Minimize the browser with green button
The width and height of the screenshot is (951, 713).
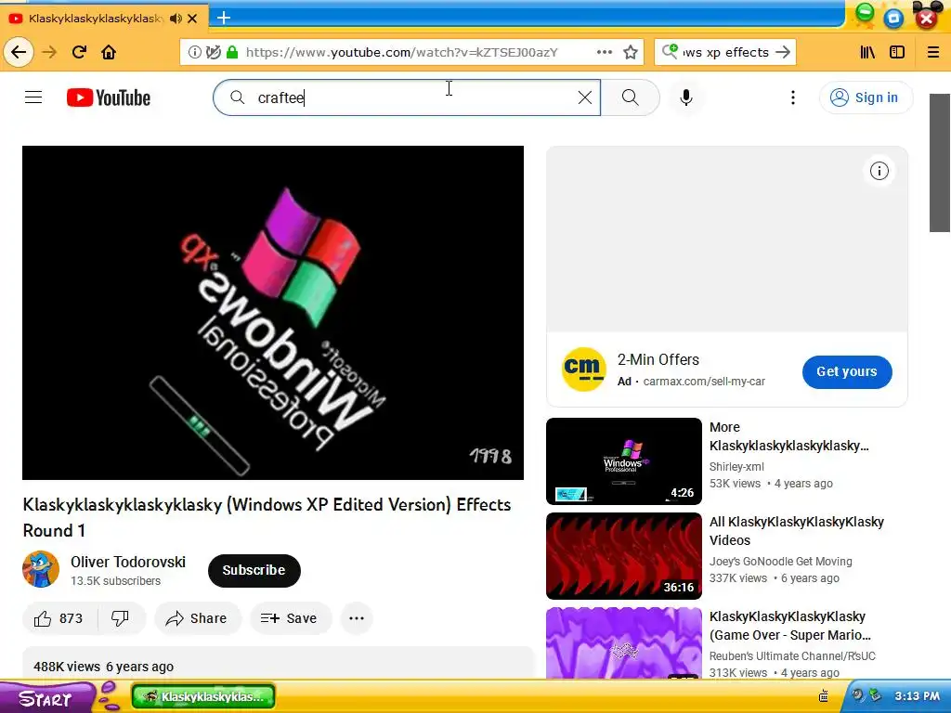[x=865, y=11]
